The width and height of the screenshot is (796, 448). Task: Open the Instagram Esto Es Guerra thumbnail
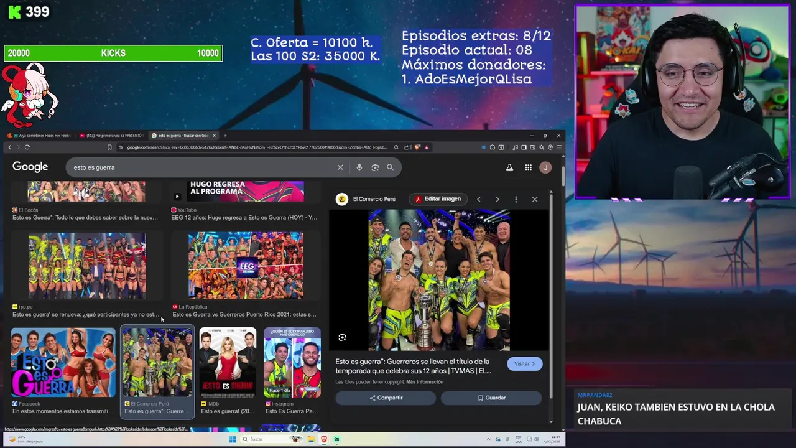tap(292, 362)
